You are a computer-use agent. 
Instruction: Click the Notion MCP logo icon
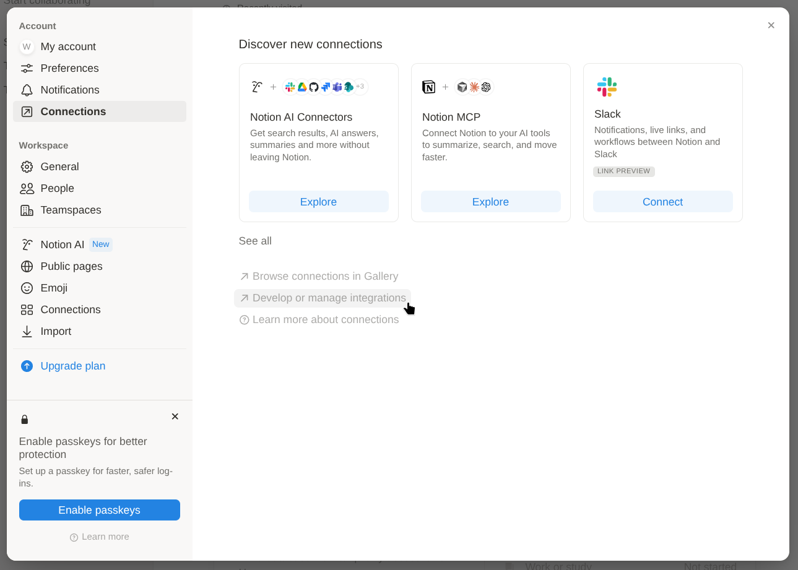(428, 87)
